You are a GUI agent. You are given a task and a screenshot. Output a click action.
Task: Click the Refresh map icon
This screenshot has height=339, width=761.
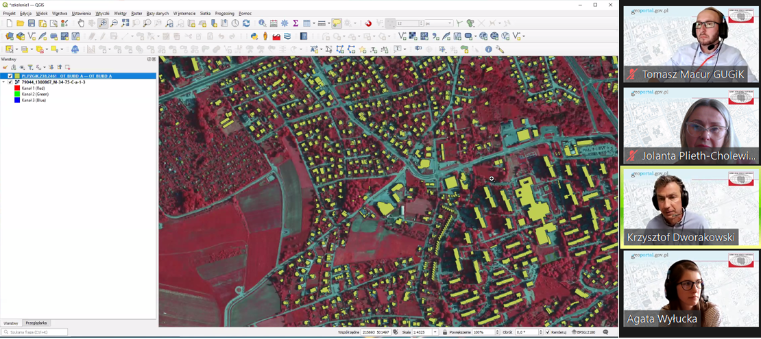[x=246, y=23]
